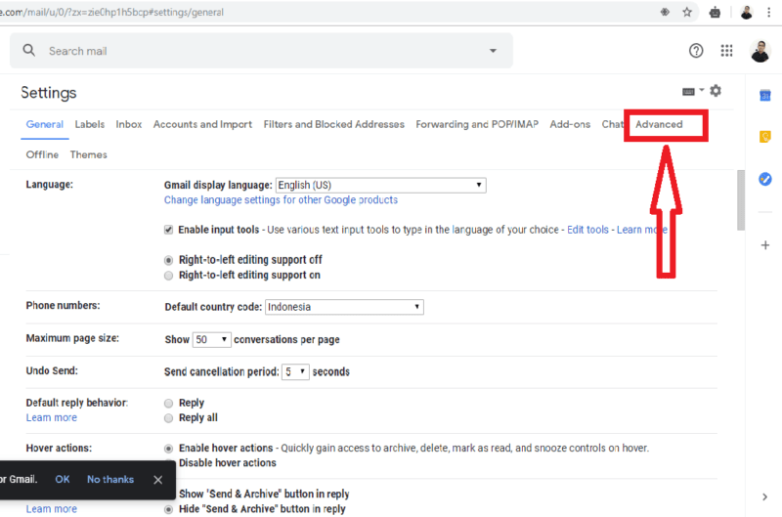Click the Maximum page size label

click(72, 338)
